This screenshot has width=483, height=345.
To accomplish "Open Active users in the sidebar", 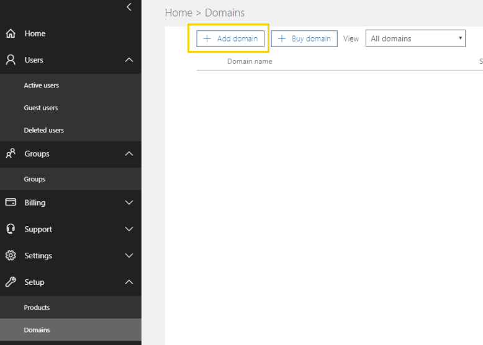I will [x=42, y=85].
